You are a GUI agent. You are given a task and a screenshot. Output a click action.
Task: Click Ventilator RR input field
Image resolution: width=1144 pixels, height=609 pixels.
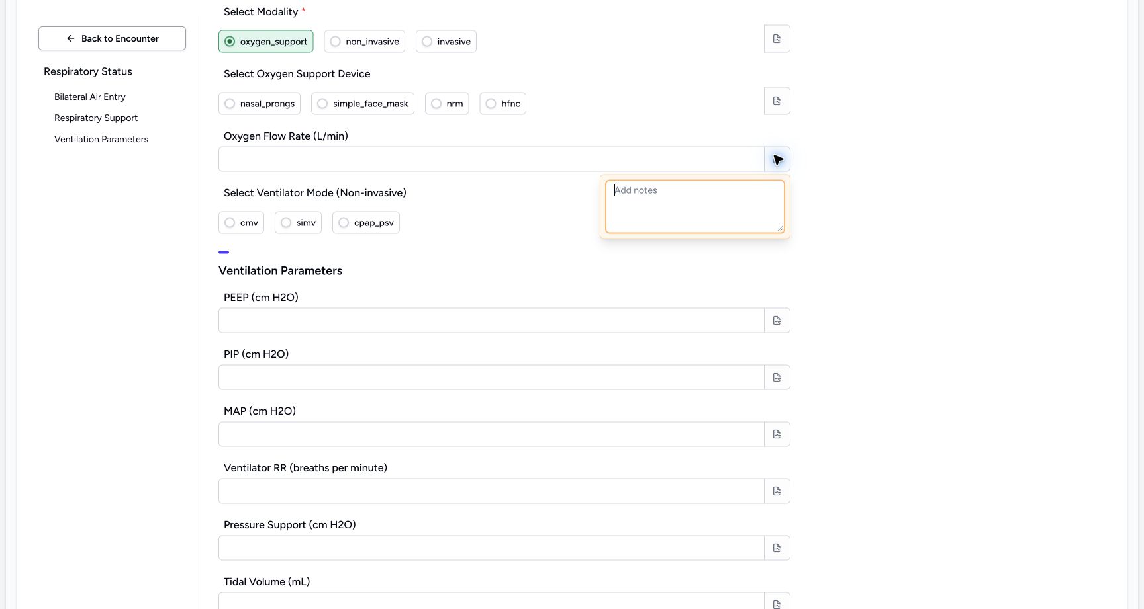point(491,491)
